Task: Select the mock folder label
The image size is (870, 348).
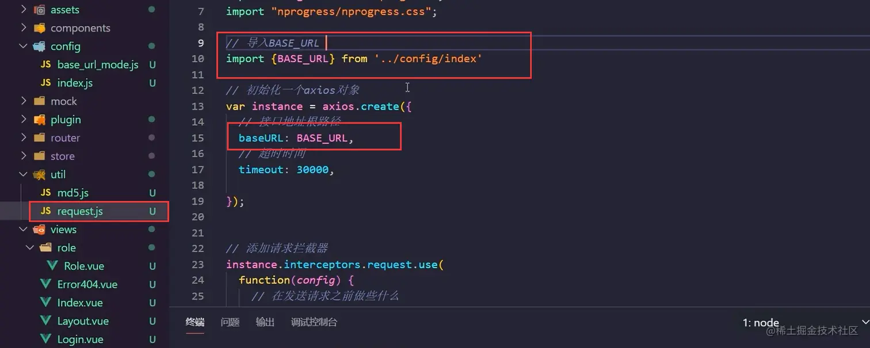Action: pyautogui.click(x=63, y=101)
